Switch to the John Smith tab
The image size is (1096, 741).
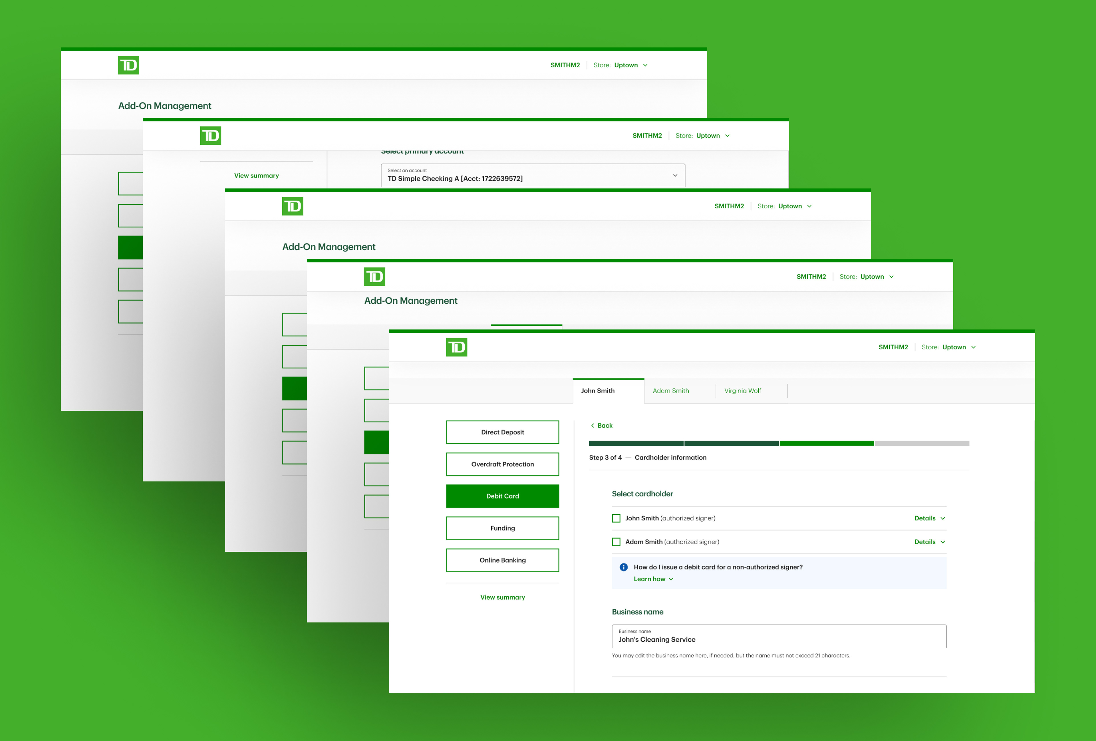click(x=608, y=391)
